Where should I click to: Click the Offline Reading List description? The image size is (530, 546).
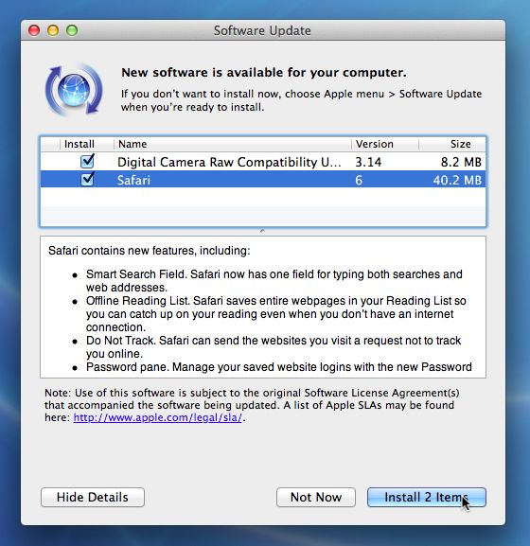tap(276, 314)
